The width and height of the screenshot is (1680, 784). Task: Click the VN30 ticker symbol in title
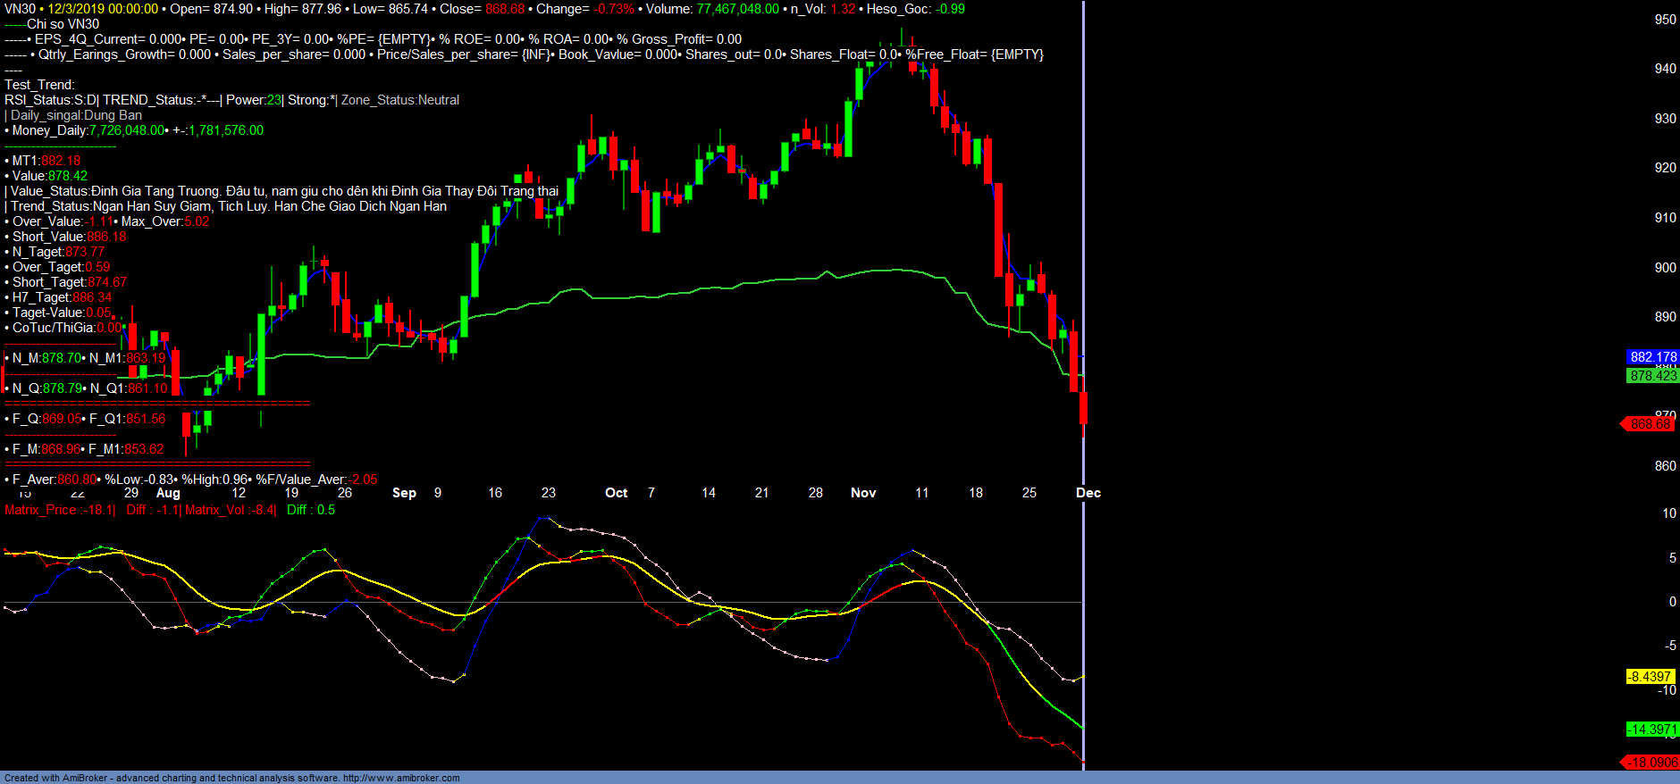point(20,9)
